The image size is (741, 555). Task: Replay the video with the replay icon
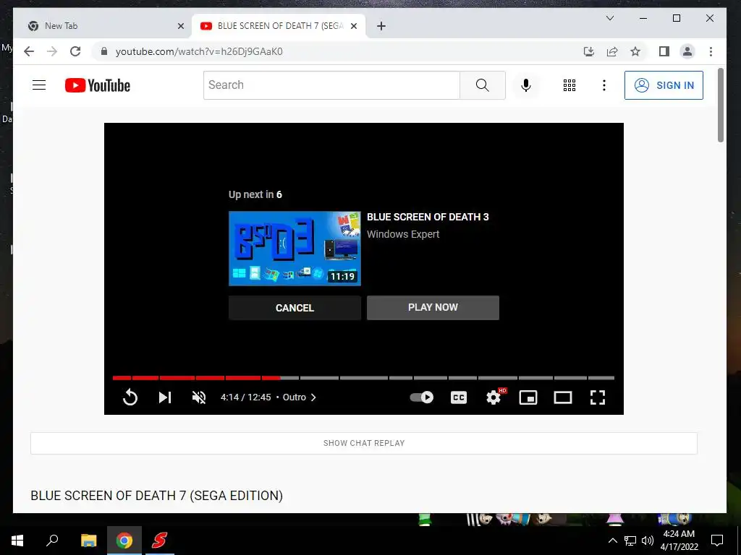(130, 397)
